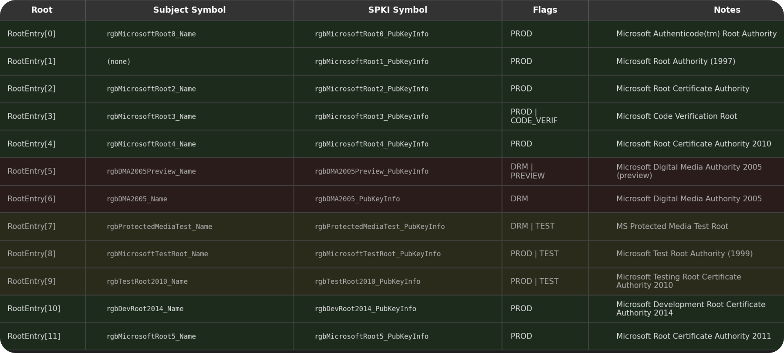Click the Flags column header
784x353 pixels.
pos(545,10)
